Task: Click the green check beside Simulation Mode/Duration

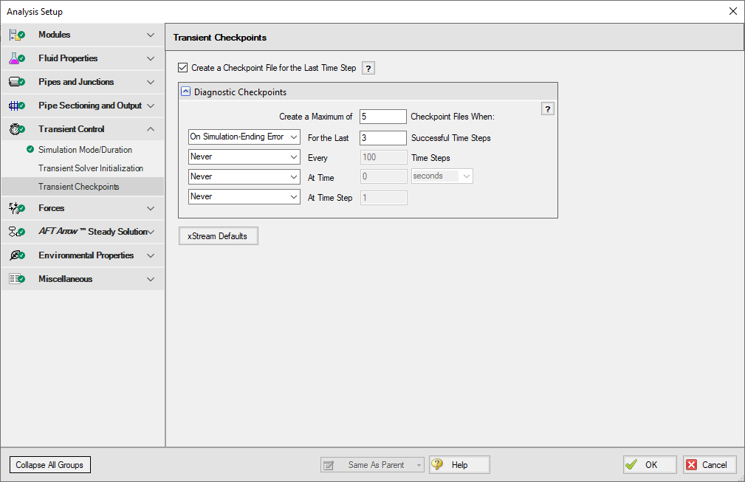Action: 30,150
